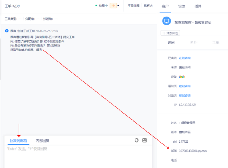Image resolution: width=228 pixels, height=168 pixels.
Task: Click the 工单类型 field value
Action: [20, 19]
